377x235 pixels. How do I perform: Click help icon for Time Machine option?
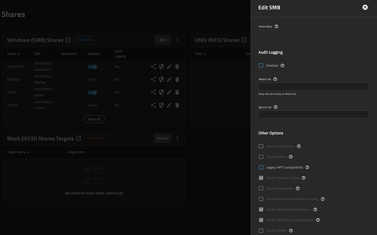click(291, 156)
